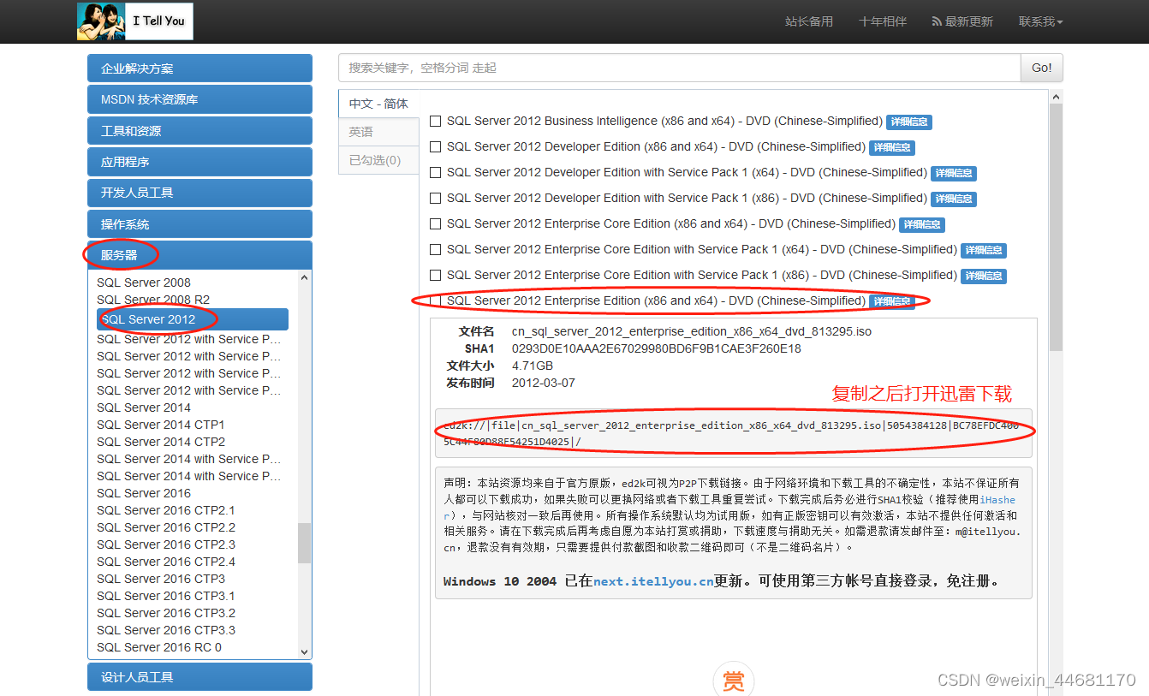Select SQL Server 2016 CTP2.4
The image size is (1149, 696).
(166, 562)
